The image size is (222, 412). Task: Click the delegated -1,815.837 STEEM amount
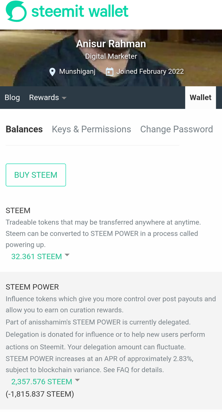coord(40,394)
